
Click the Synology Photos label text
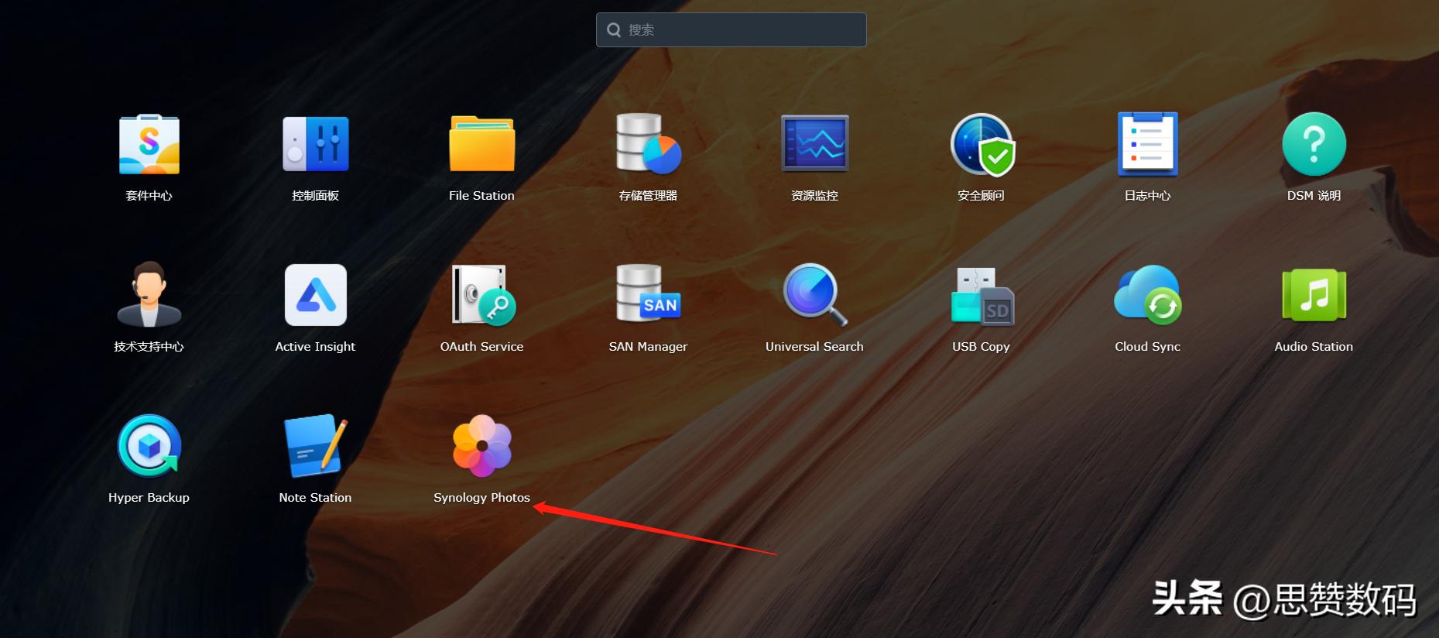pyautogui.click(x=481, y=498)
